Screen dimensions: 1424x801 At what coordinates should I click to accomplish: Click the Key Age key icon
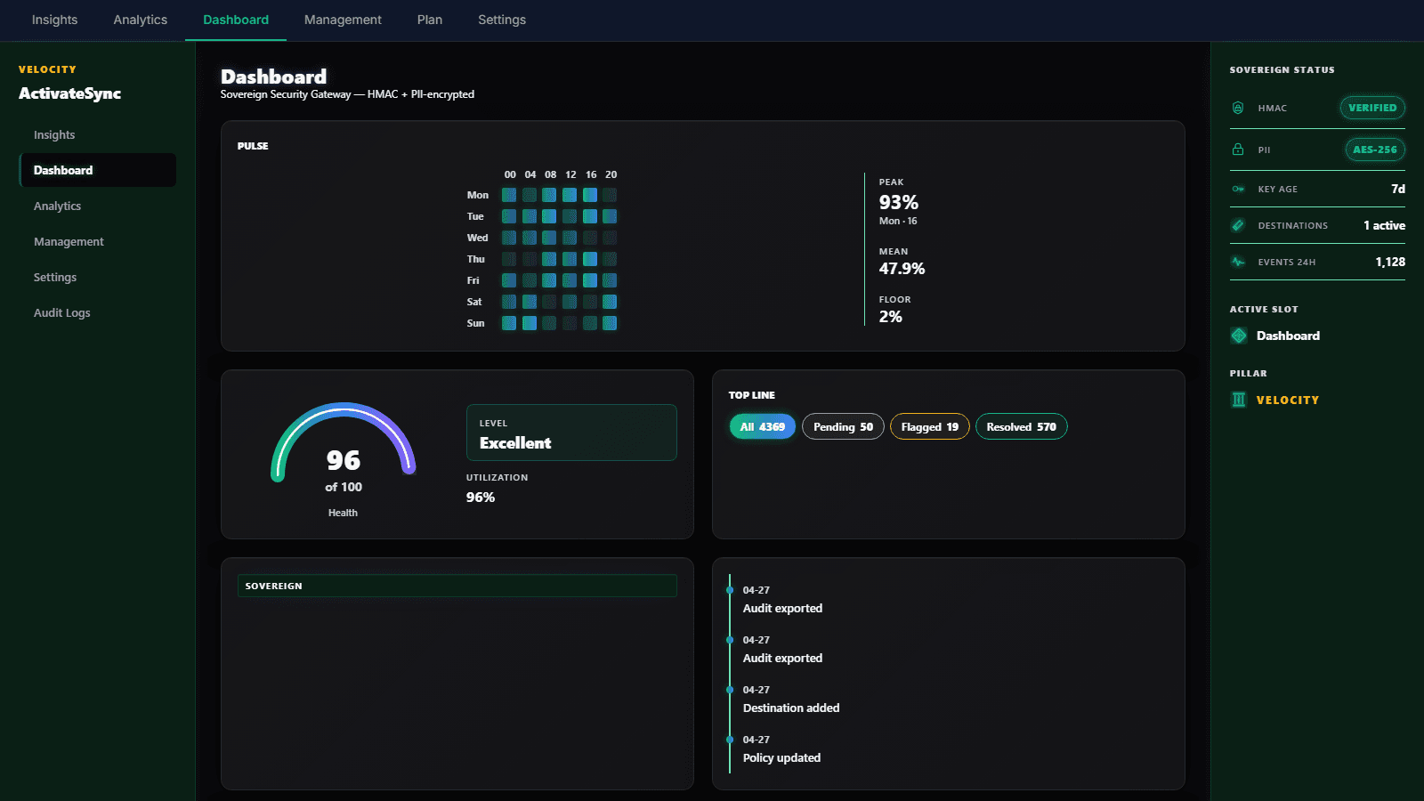pyautogui.click(x=1238, y=189)
